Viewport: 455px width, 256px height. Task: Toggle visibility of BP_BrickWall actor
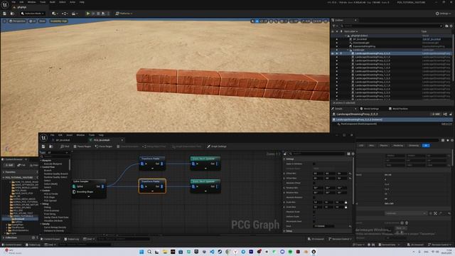click(336, 39)
